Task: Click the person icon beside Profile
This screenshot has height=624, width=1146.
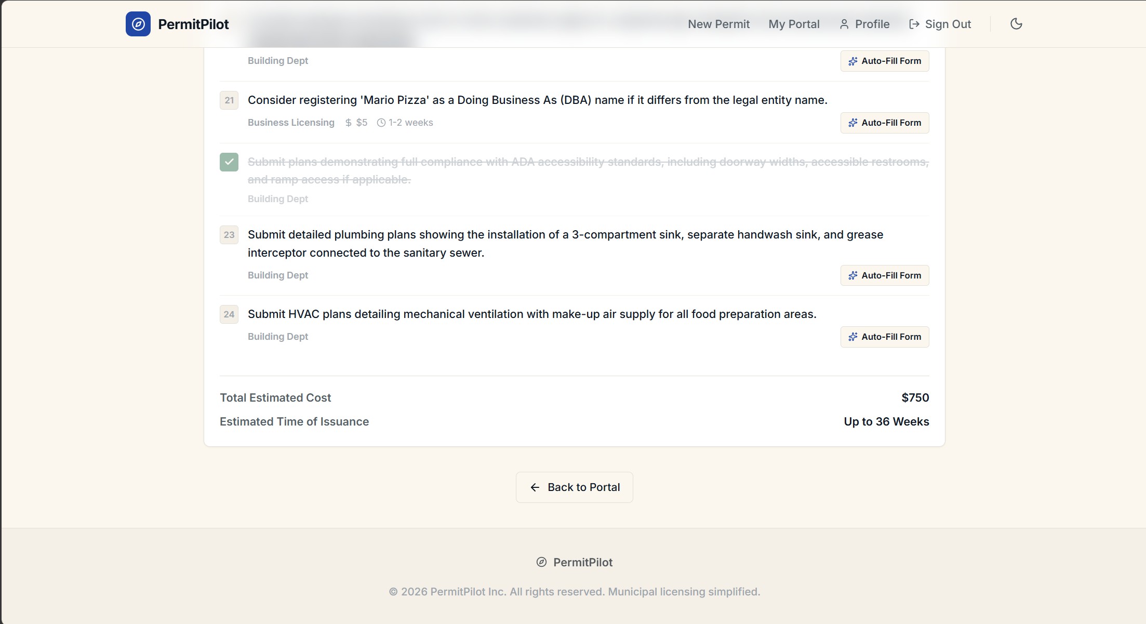Action: click(x=844, y=24)
